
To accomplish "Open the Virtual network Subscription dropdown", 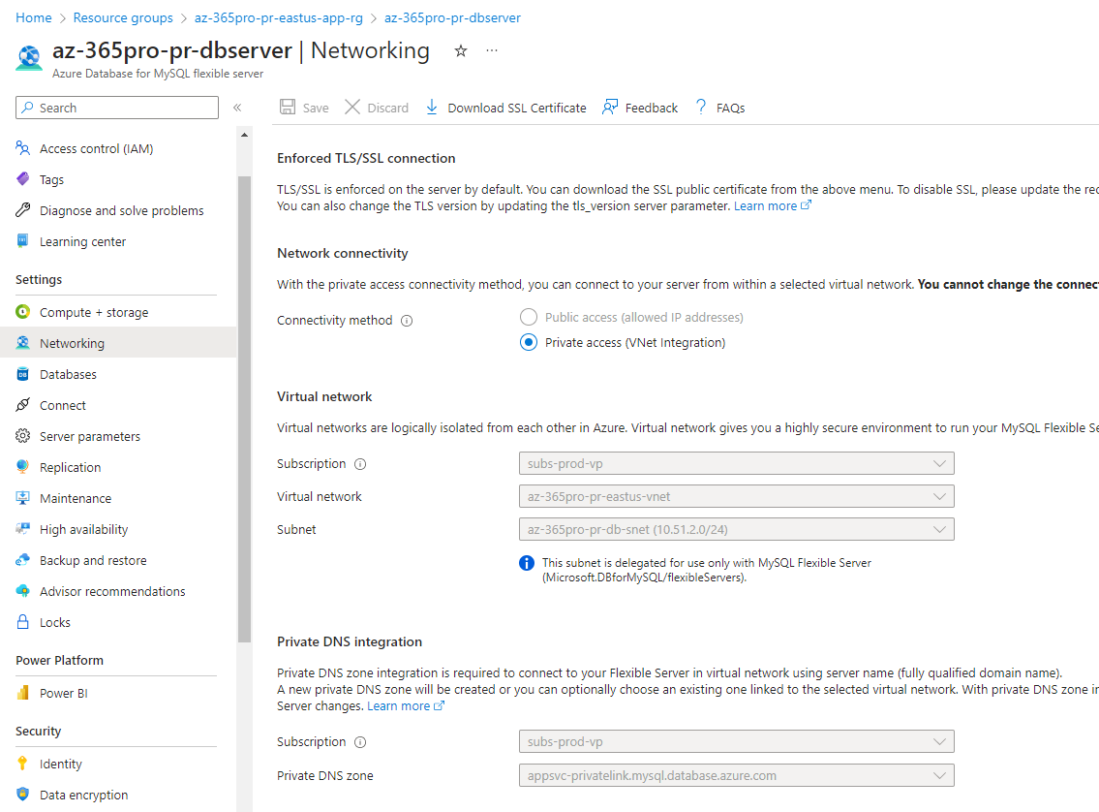I will [737, 463].
